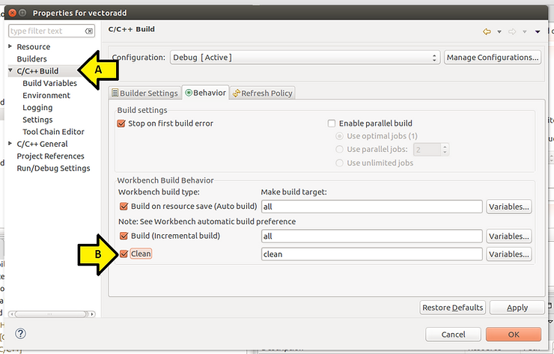The height and width of the screenshot is (354, 554).
Task: Switch to the Builder Settings tab
Action: pyautogui.click(x=144, y=94)
